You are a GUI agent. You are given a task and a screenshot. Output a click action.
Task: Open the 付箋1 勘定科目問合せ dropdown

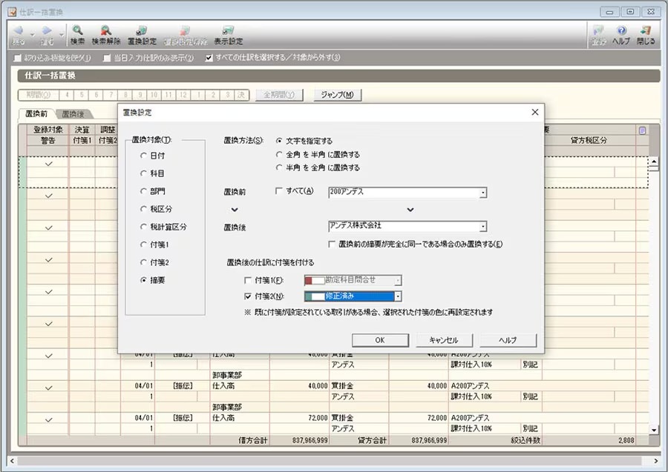[x=398, y=280]
